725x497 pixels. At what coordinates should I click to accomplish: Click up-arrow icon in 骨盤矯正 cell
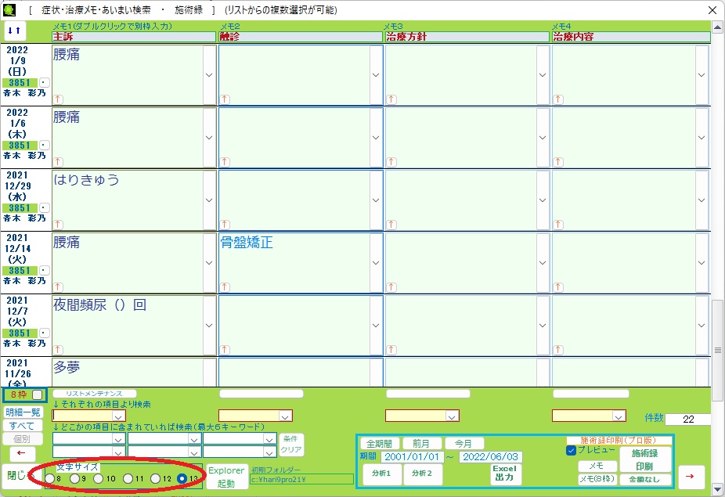(225, 287)
